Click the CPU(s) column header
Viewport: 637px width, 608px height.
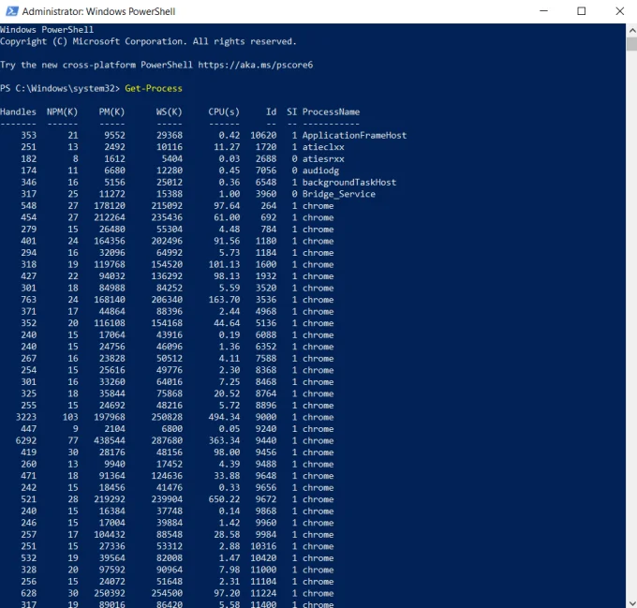(x=224, y=111)
